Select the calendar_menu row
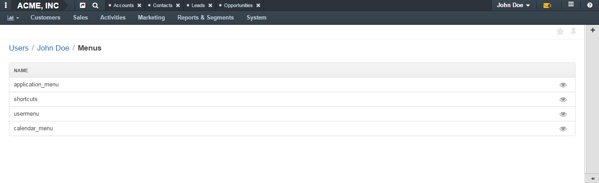Image resolution: width=599 pixels, height=183 pixels. tap(292, 128)
